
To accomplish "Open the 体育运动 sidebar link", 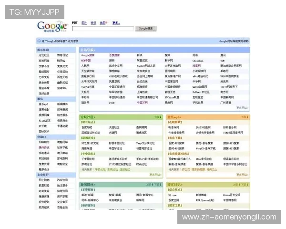I will tap(62, 72).
